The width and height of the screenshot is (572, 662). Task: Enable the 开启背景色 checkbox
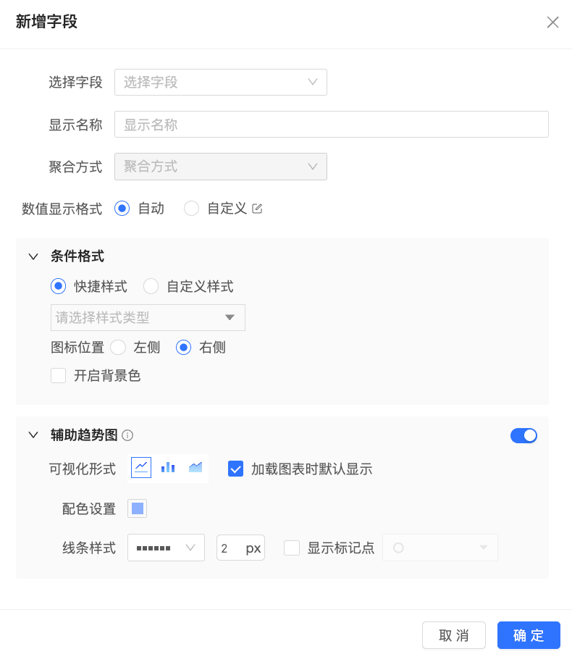click(59, 375)
